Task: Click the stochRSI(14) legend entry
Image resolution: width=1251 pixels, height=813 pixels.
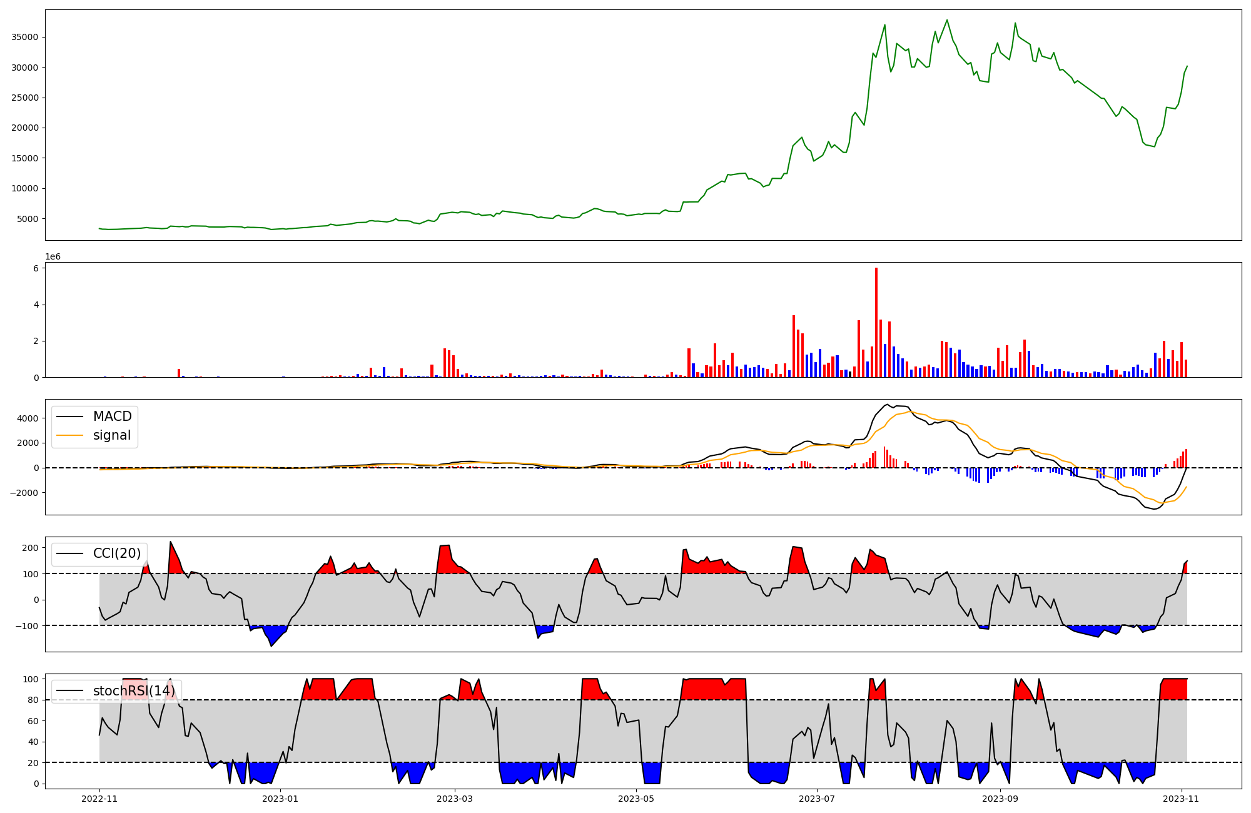Action: [x=134, y=691]
